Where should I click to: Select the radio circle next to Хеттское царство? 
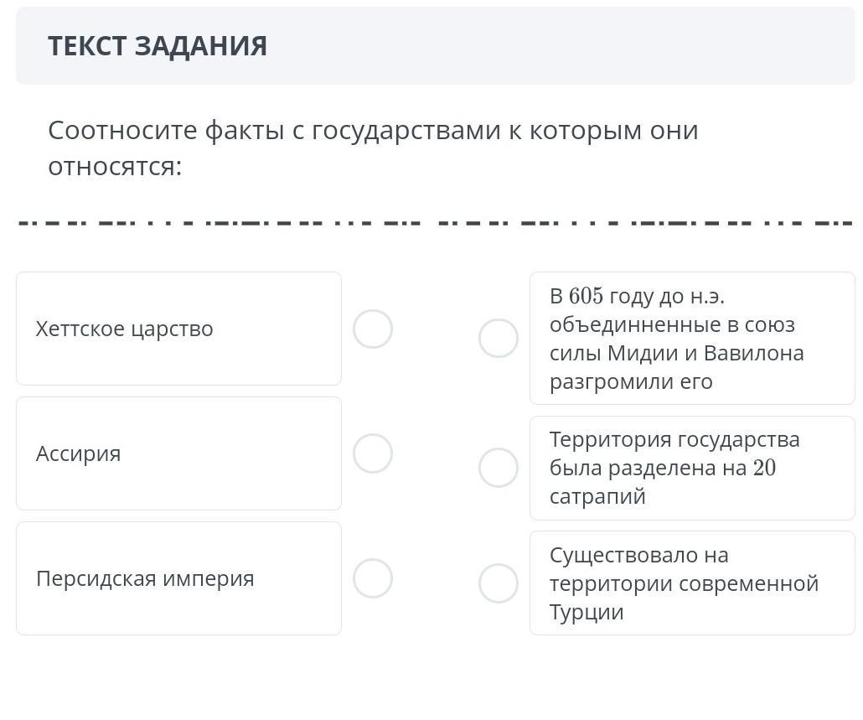(x=373, y=329)
